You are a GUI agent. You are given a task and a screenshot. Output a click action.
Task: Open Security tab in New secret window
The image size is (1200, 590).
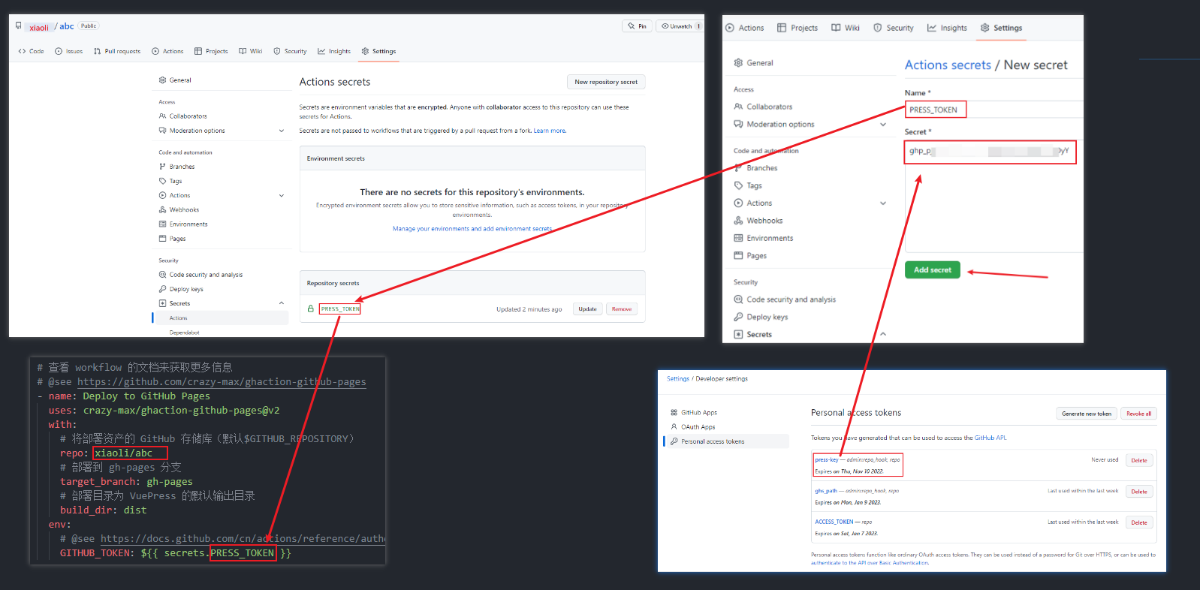click(x=893, y=28)
